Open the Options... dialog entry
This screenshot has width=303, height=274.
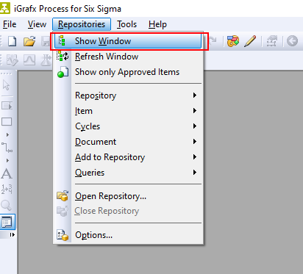click(x=129, y=235)
